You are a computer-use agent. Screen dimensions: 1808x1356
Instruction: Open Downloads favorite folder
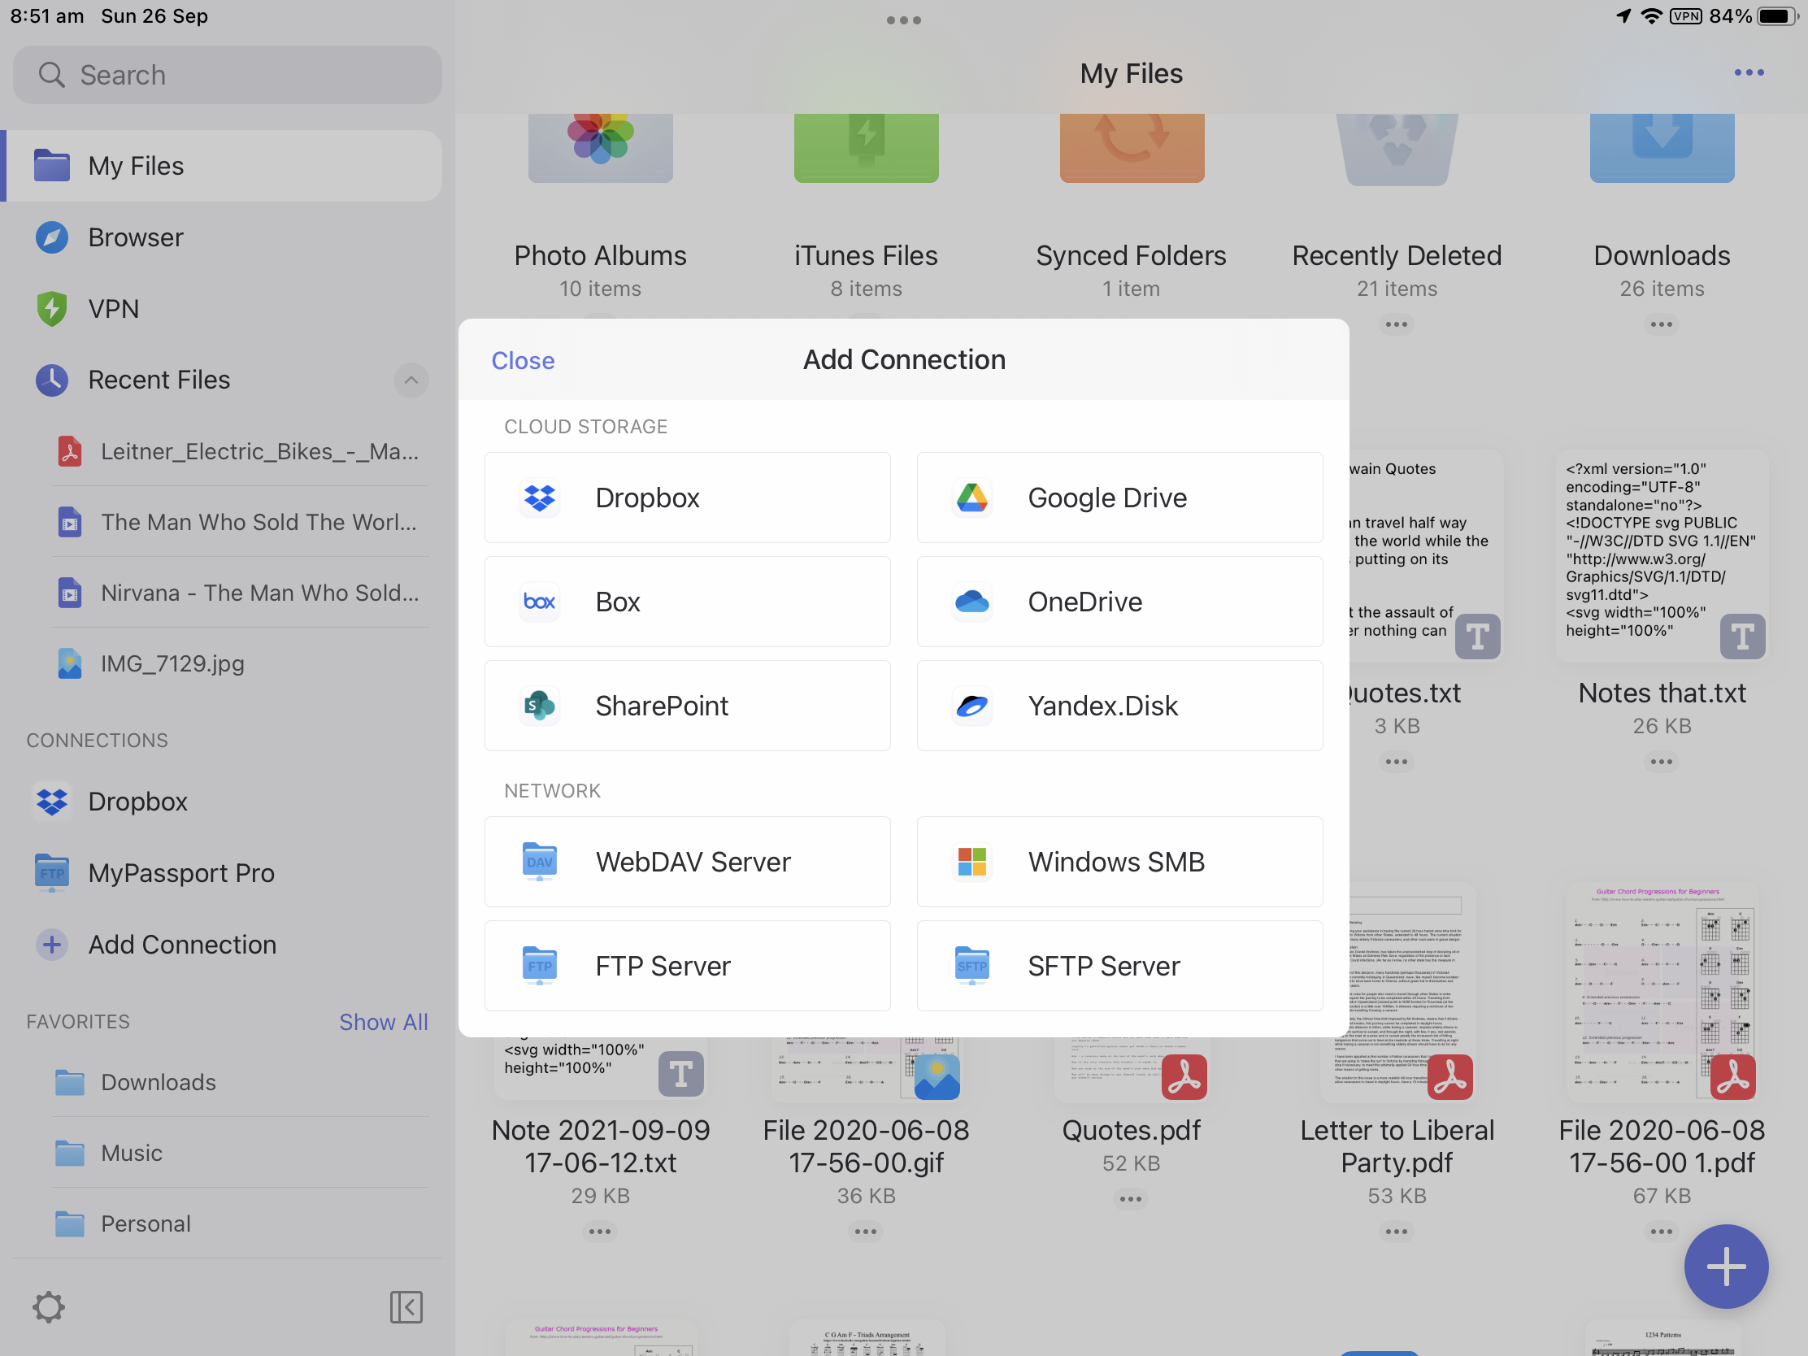(241, 1082)
